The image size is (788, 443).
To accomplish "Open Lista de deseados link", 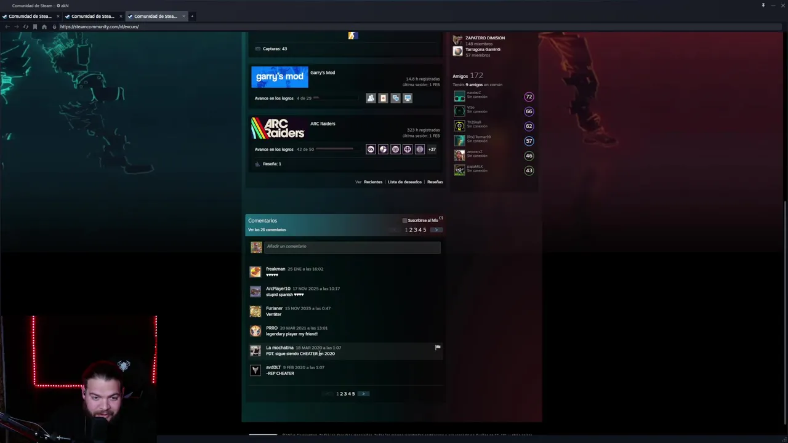I will point(404,182).
